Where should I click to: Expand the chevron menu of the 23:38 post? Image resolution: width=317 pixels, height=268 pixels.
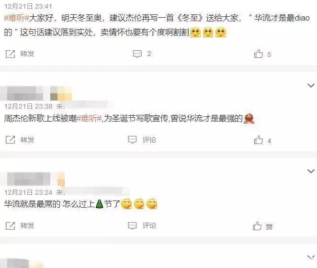311,86
